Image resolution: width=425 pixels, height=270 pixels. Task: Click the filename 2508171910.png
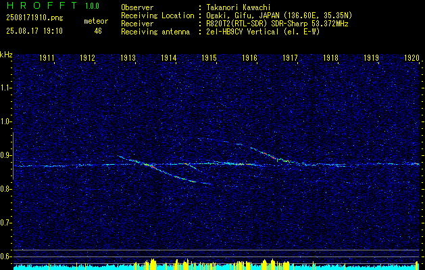(x=34, y=18)
